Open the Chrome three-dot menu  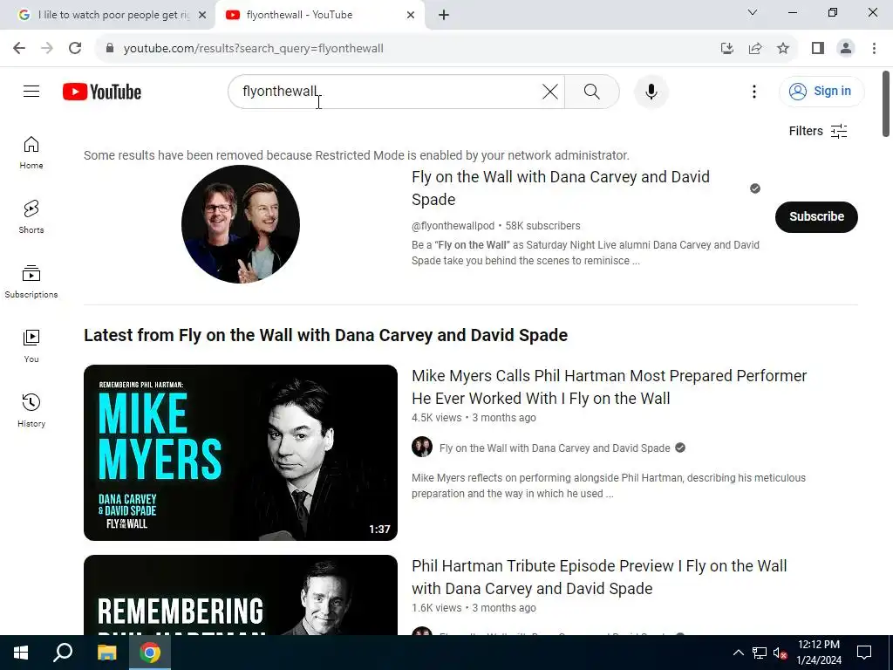[874, 49]
